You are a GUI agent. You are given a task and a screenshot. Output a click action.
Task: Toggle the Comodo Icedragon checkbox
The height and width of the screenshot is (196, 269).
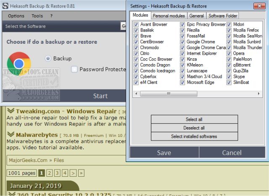136,71
